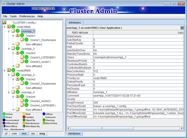Click the userApp_4 application icon

(x=13, y=92)
